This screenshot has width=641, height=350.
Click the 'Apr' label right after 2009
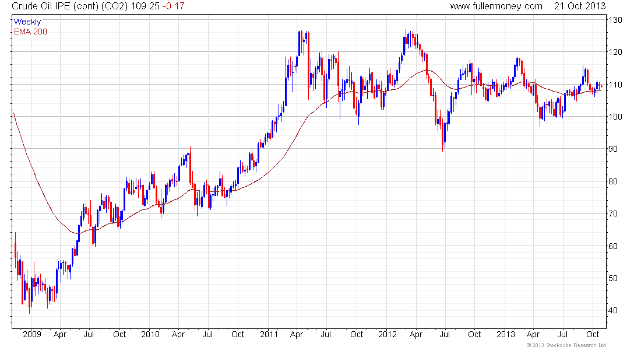tap(59, 335)
